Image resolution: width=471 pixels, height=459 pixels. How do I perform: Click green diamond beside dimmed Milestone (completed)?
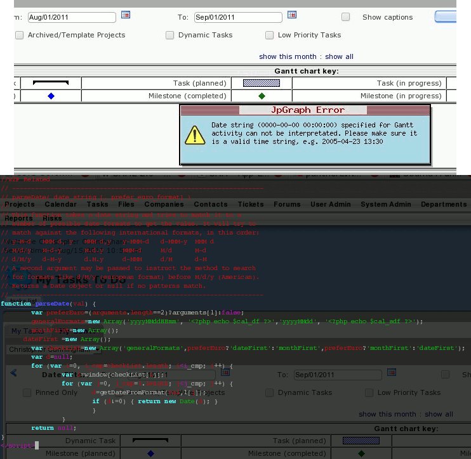(x=361, y=453)
